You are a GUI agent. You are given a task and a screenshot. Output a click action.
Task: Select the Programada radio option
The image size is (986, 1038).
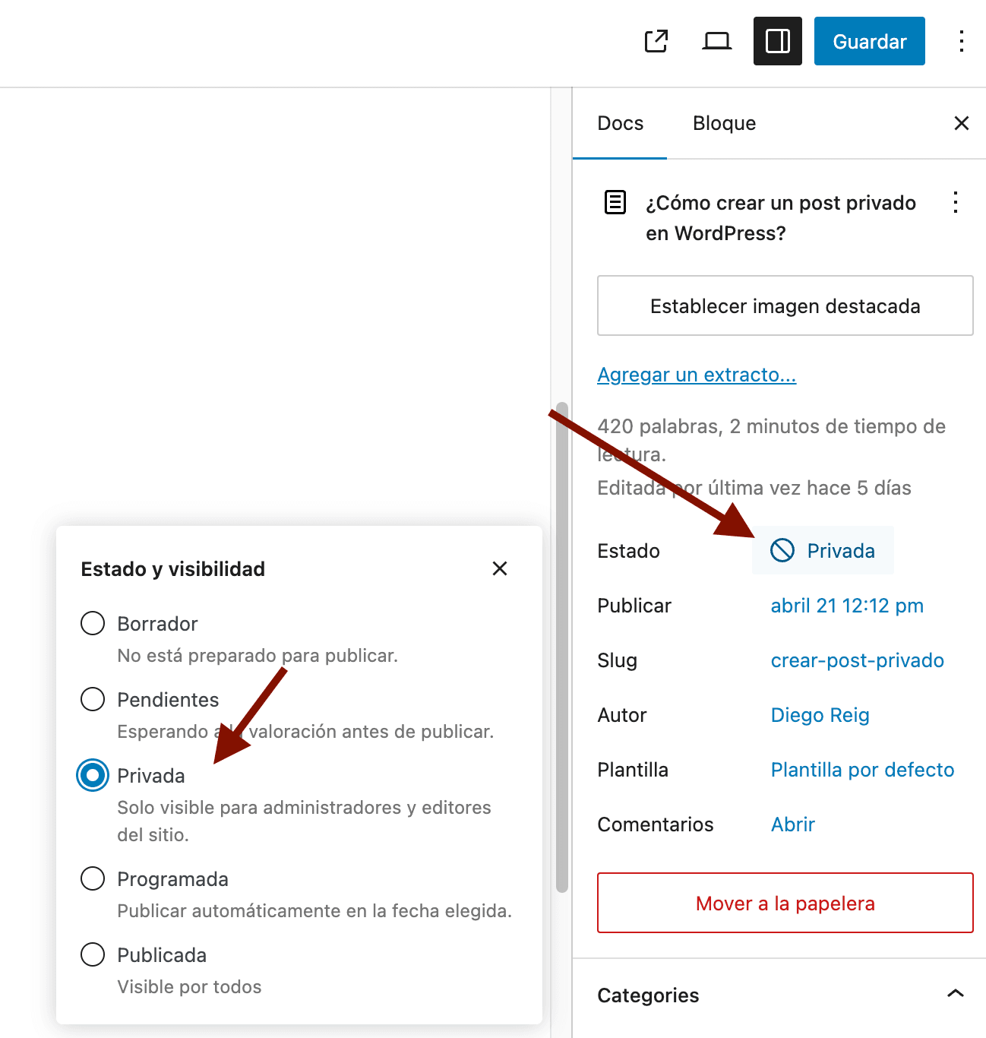(x=93, y=878)
